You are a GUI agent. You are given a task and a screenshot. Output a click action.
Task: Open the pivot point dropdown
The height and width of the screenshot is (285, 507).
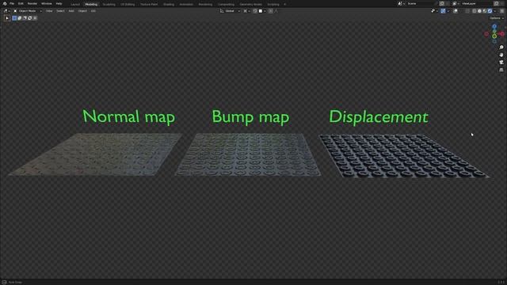(x=246, y=11)
